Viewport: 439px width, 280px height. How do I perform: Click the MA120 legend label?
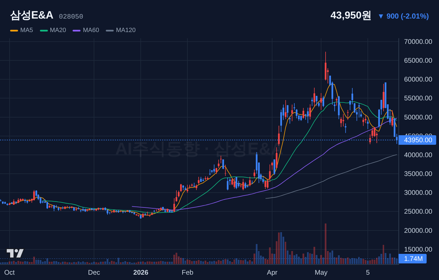pos(126,30)
